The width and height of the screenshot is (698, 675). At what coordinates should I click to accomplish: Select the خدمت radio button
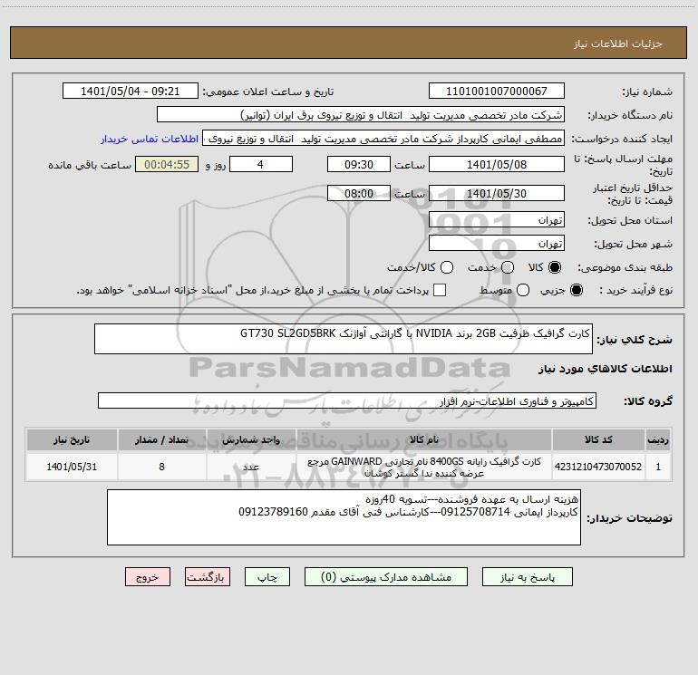pos(508,267)
